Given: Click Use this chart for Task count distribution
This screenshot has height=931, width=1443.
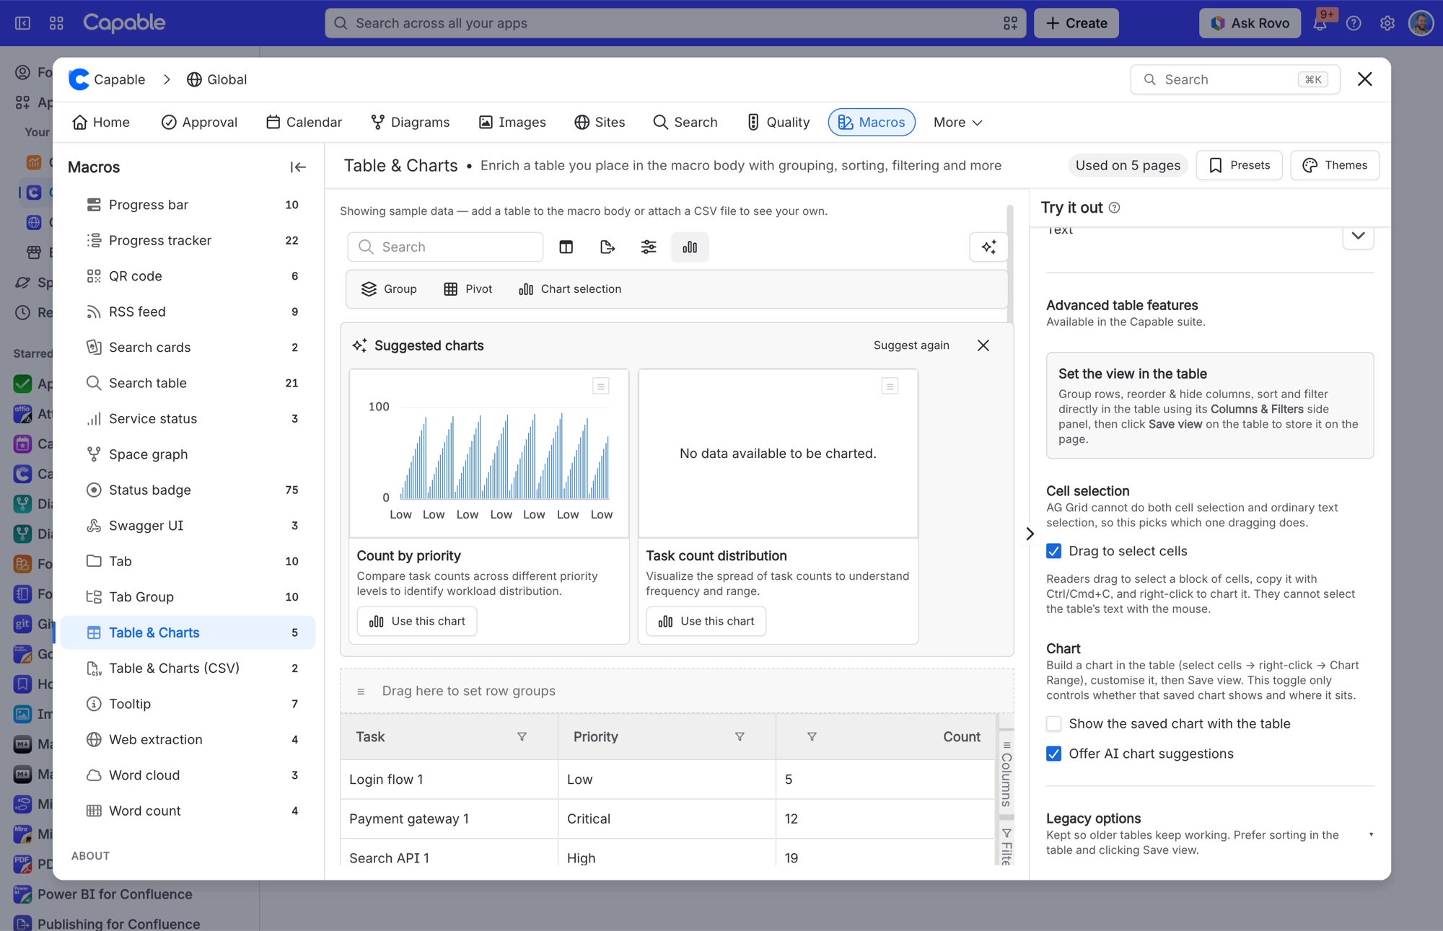Looking at the screenshot, I should (x=706, y=621).
